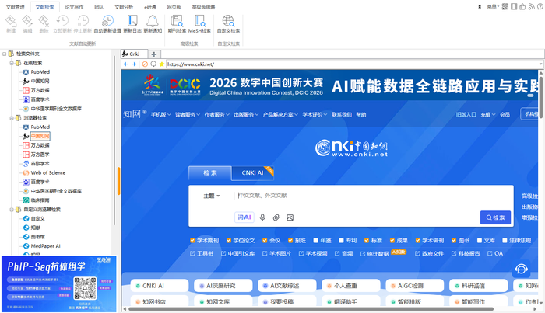Bookmark page with the yellow star
545x313 pixels.
[x=162, y=64]
